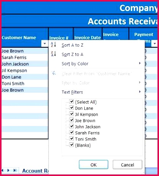Select the Customer Name header cell
This screenshot has height=176, width=159.
(25, 37)
